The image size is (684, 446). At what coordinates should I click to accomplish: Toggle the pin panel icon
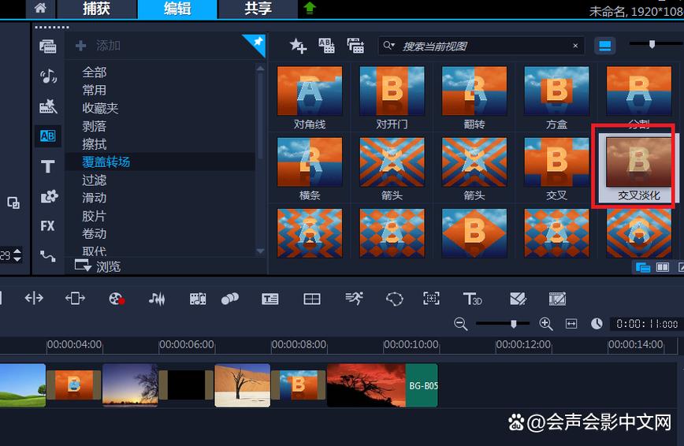tap(257, 43)
